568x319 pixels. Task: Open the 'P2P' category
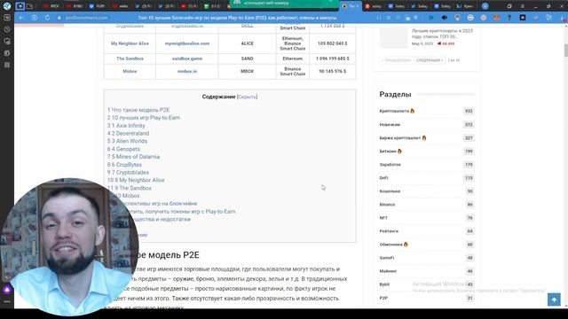click(x=383, y=298)
